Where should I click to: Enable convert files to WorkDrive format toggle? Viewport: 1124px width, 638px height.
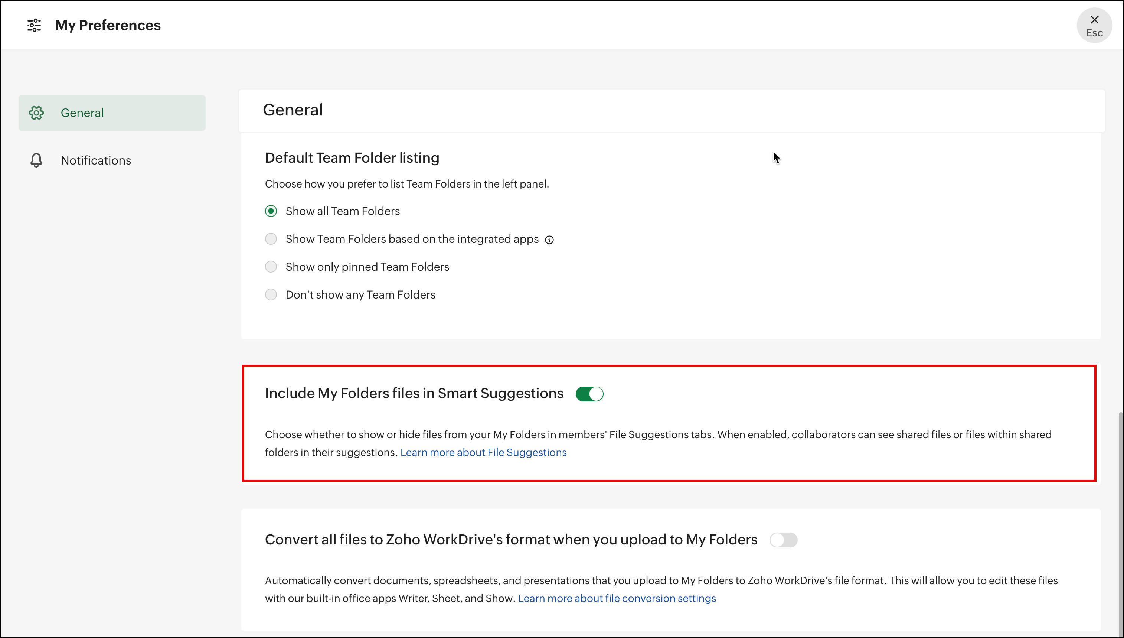783,540
